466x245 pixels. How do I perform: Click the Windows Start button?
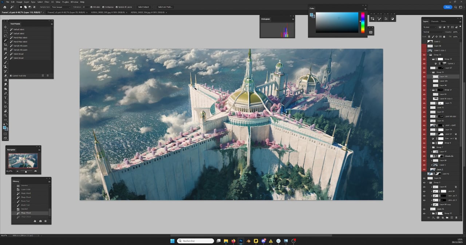[x=172, y=241]
